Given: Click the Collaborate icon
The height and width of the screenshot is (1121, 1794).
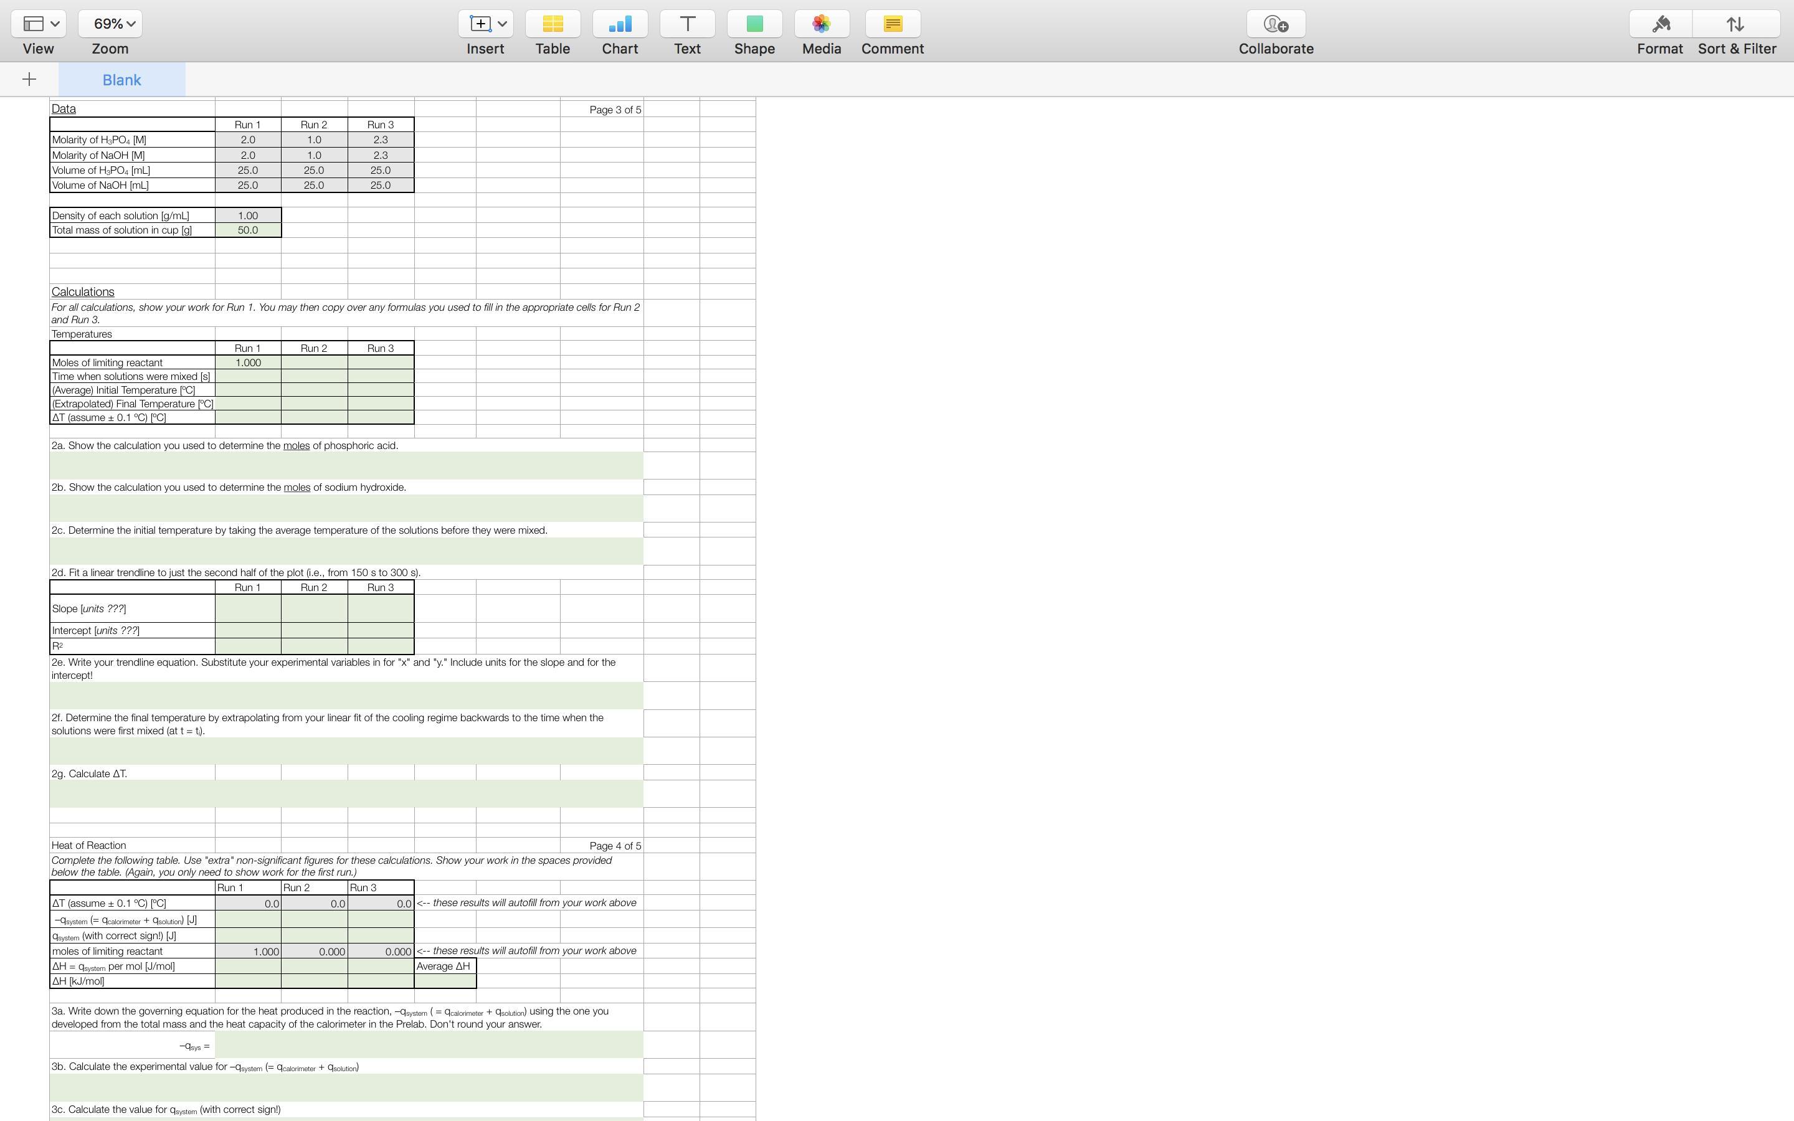Looking at the screenshot, I should [x=1275, y=24].
